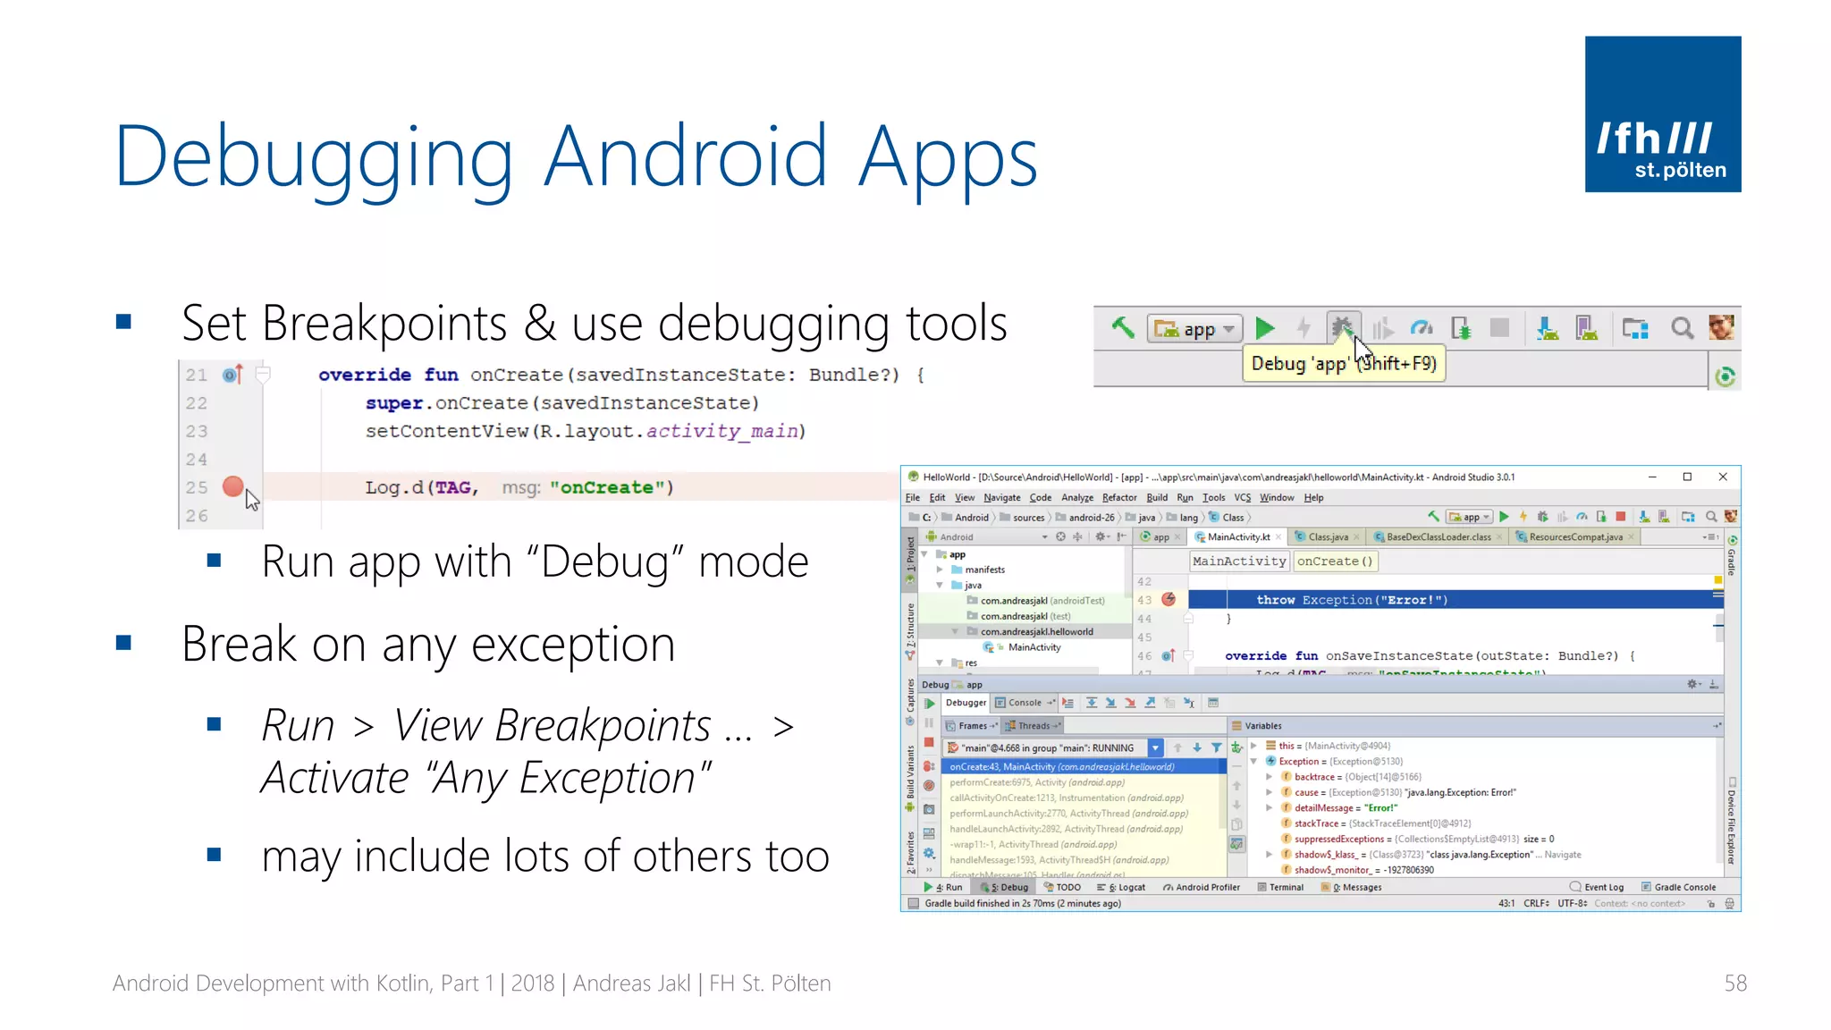This screenshot has height=1030, width=1831.
Task: Click Mute Breakpoints in the debug sidebar
Action: 929,786
